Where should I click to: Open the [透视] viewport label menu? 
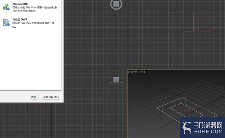135,72
